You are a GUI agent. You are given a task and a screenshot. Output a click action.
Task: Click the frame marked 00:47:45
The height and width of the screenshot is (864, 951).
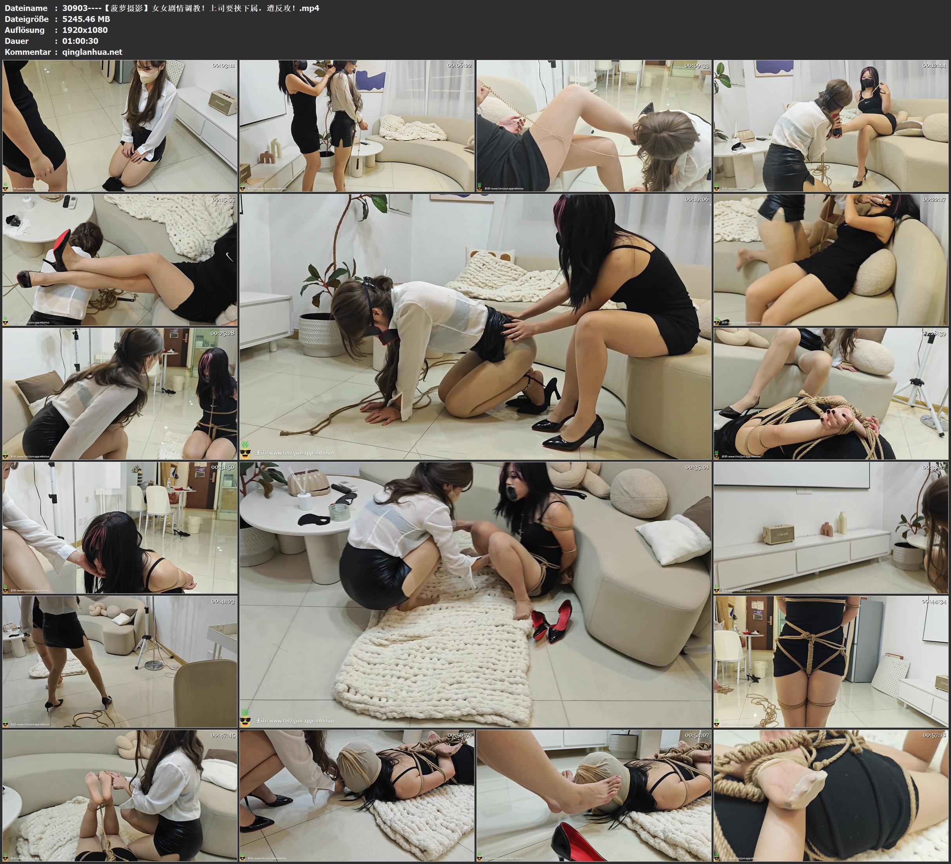pyautogui.click(x=120, y=795)
